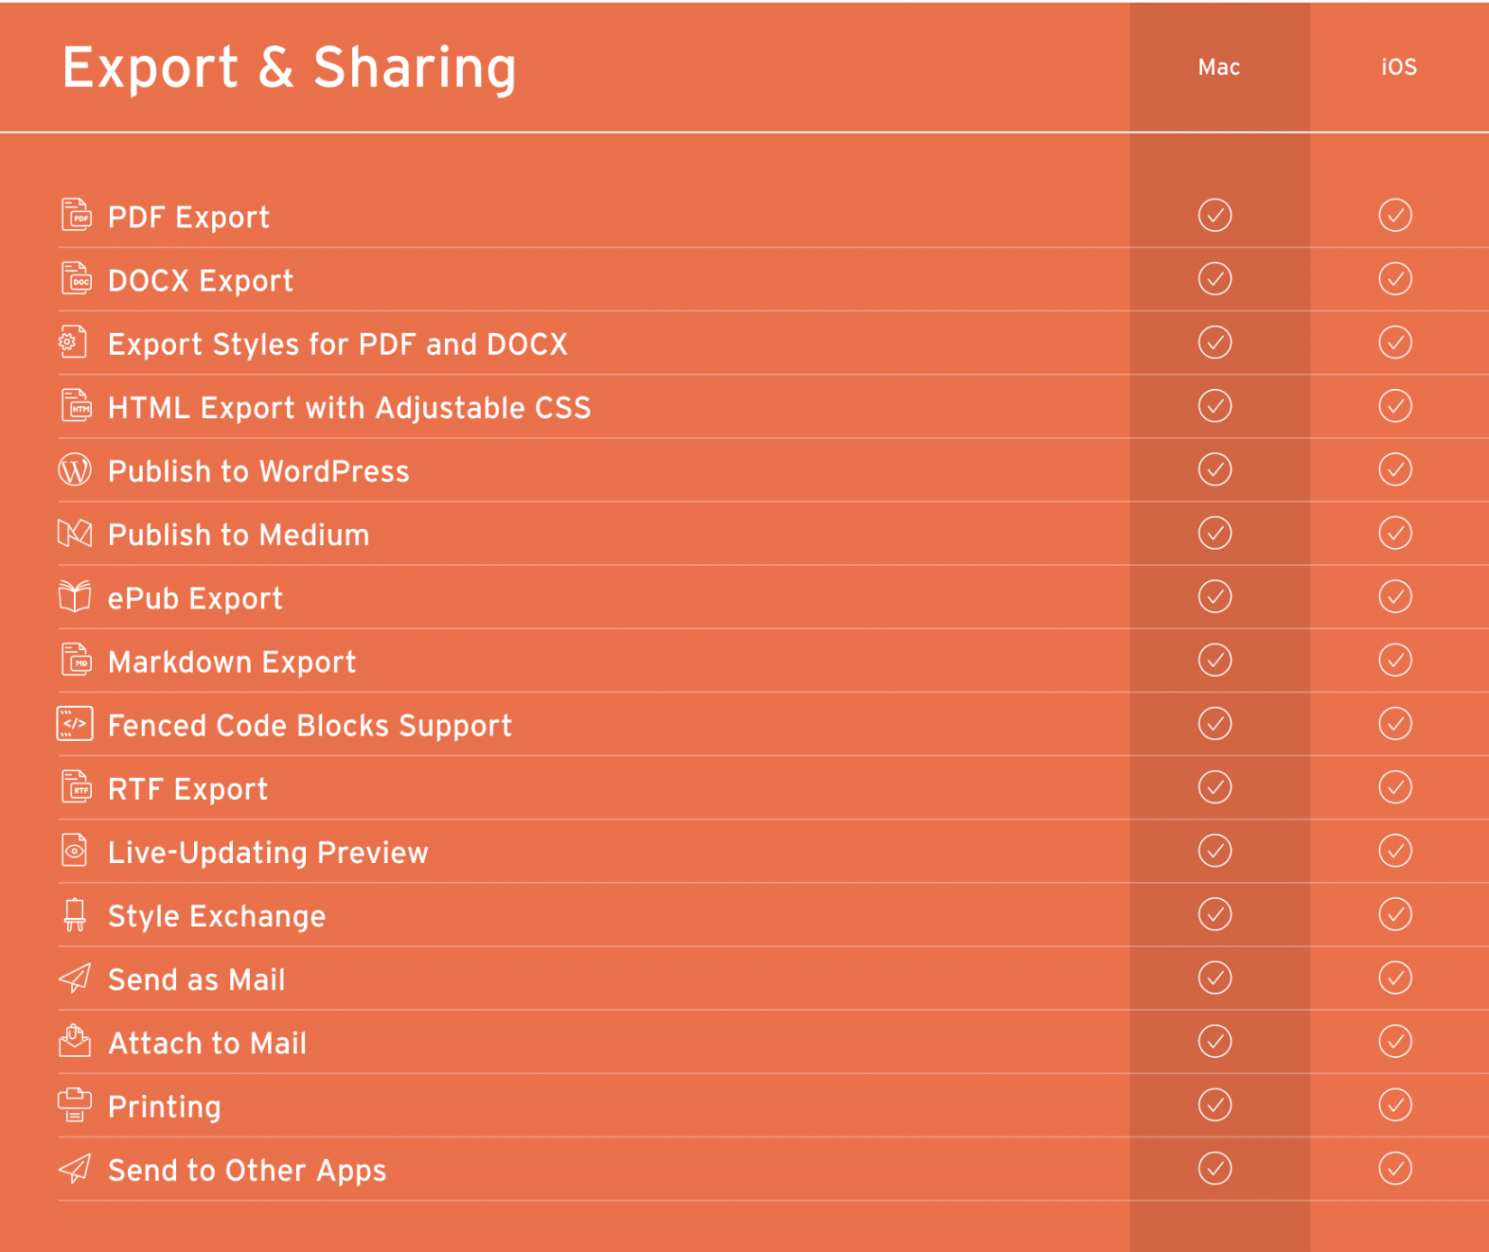Click the HTML Export with Adjustable CSS text
Screen dimensions: 1489x1252
pyautogui.click(x=349, y=408)
